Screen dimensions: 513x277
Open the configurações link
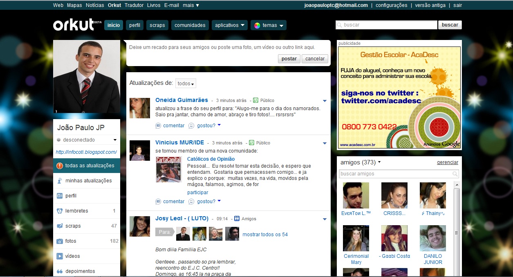pyautogui.click(x=392, y=5)
